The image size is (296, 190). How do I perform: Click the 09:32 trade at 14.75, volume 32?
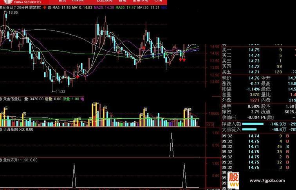256,162
